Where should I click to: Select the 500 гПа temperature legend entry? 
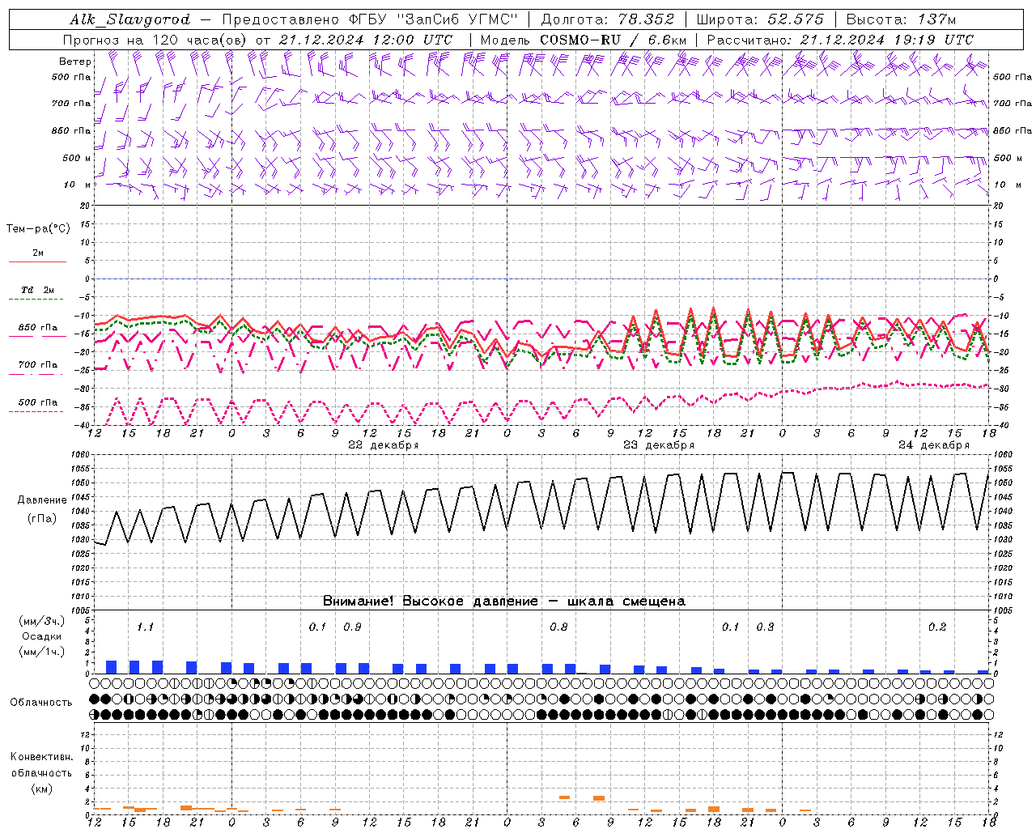[x=37, y=402]
